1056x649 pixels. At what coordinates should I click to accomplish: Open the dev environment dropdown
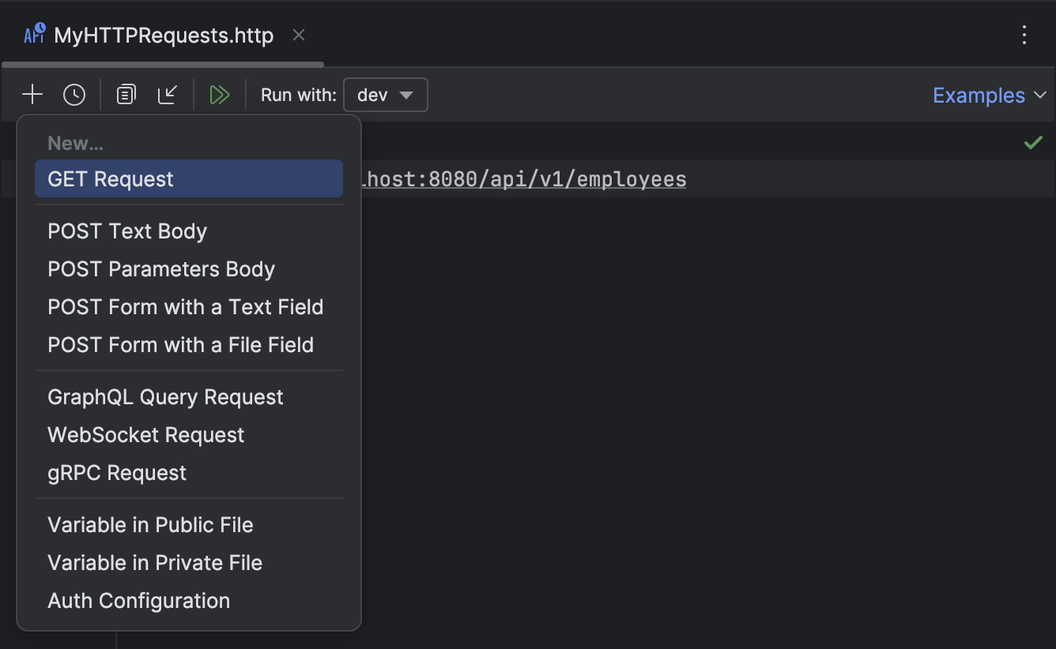385,94
